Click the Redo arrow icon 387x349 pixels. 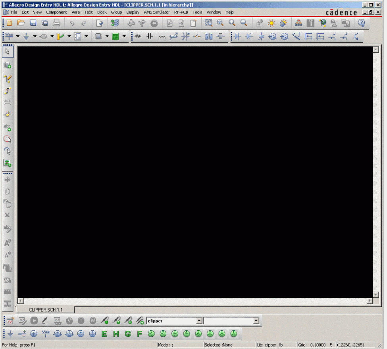[84, 23]
